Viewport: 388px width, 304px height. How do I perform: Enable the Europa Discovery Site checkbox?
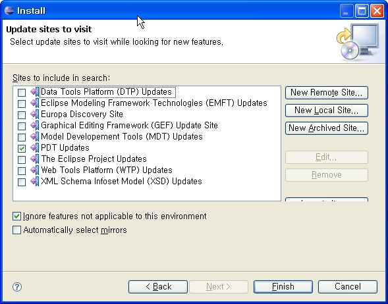pos(22,115)
